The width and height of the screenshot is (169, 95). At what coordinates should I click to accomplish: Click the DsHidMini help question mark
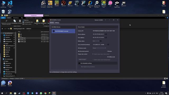[106, 20]
